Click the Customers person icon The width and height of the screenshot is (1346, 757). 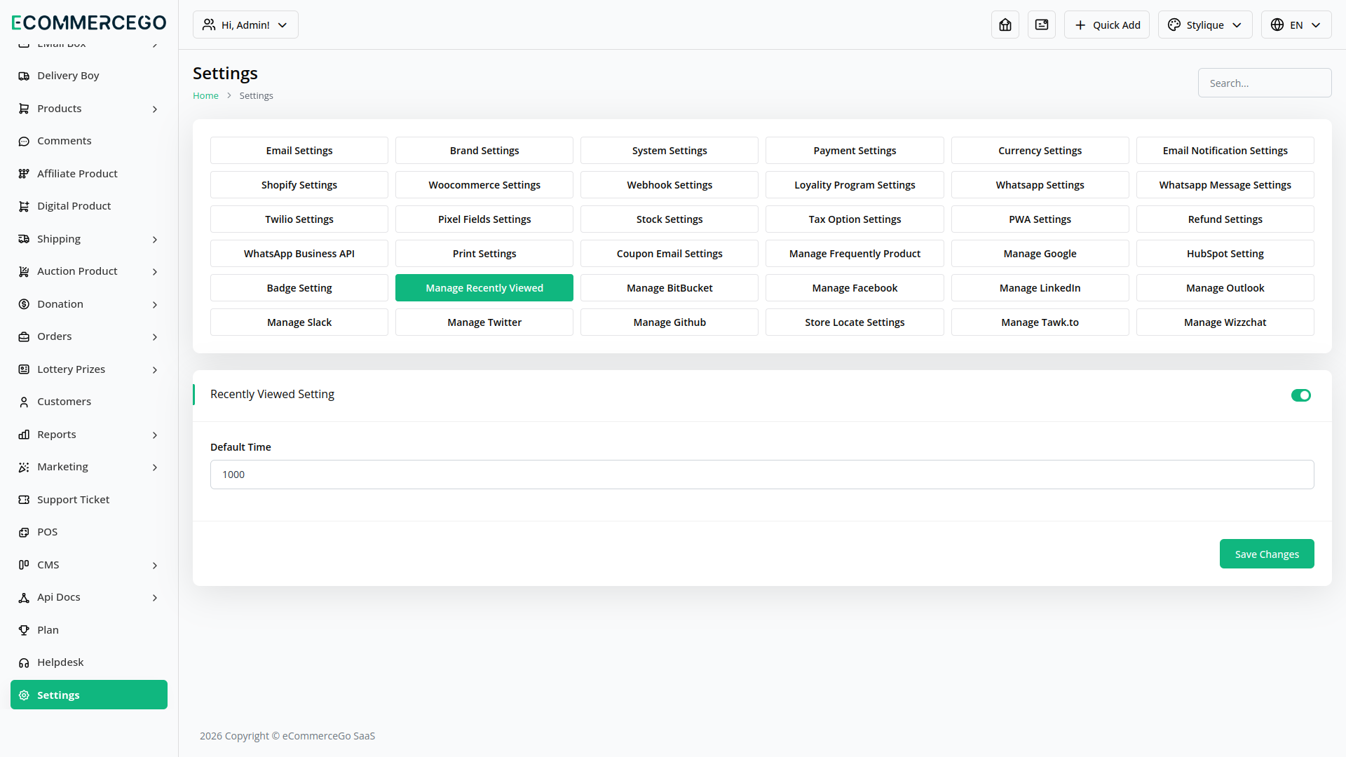coord(24,402)
